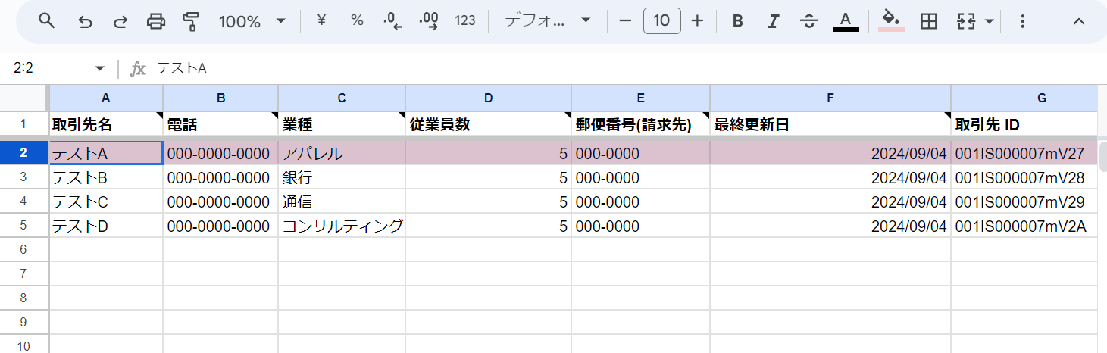Open more number formats 123
Screen dimensions: 1107x353
click(465, 20)
